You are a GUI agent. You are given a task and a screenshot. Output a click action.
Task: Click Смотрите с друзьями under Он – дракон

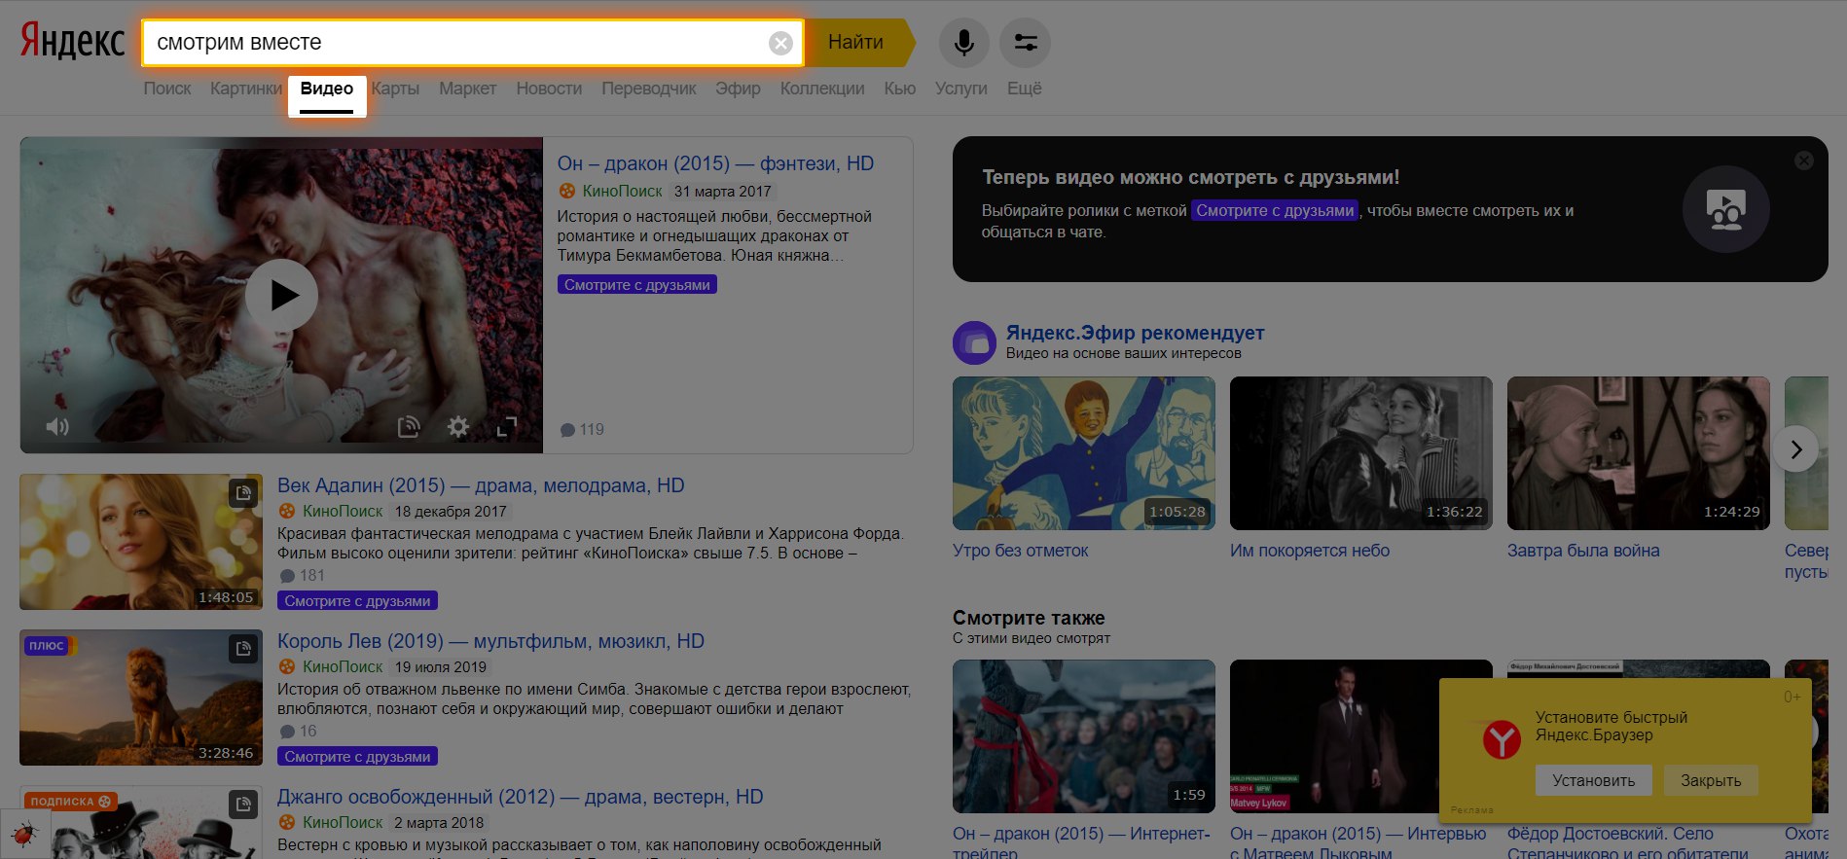tap(637, 285)
